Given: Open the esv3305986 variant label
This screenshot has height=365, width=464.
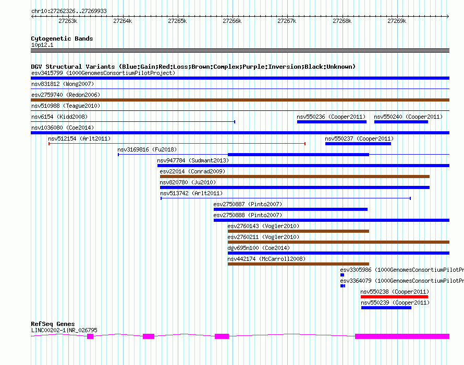Looking at the screenshot, I should click(402, 270).
